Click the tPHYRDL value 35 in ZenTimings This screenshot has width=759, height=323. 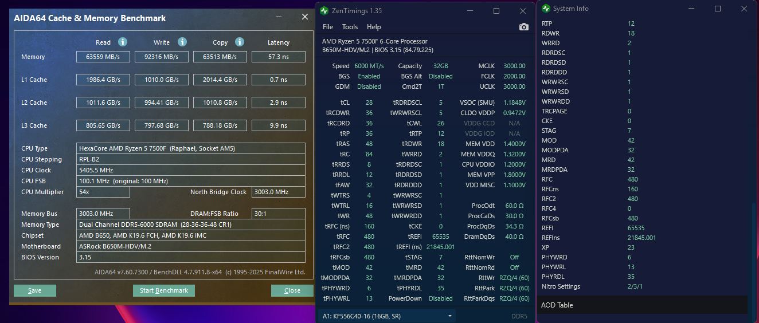coord(441,288)
